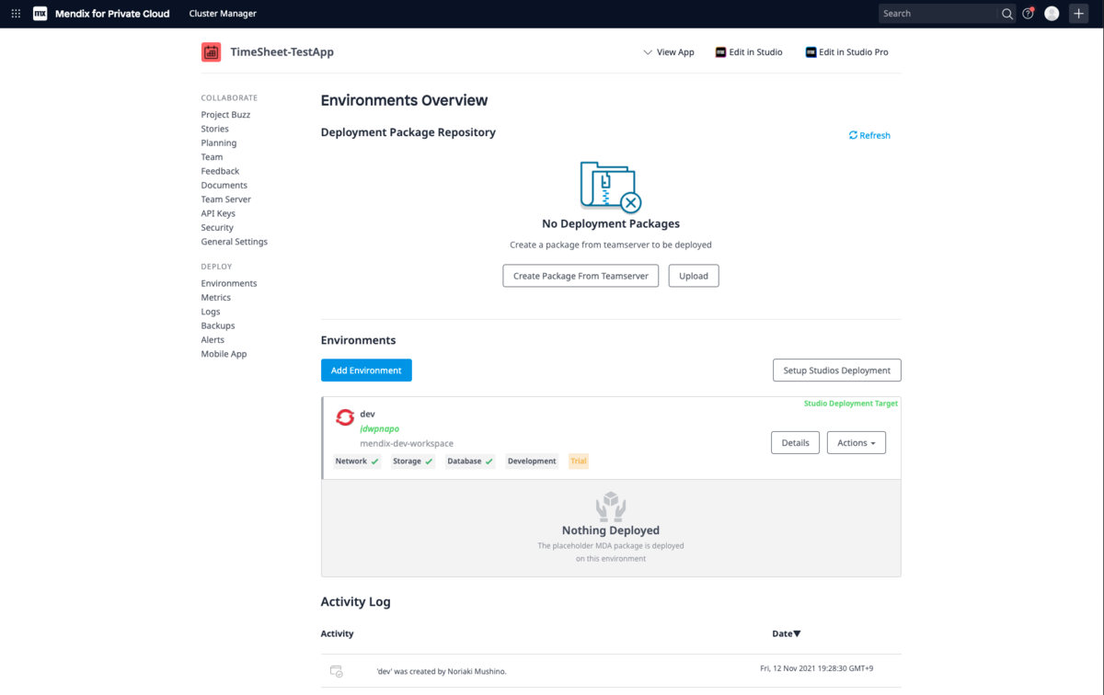Viewport: 1104px width, 695px height.
Task: Click the OpenShift icon of dev environment
Action: tap(345, 417)
